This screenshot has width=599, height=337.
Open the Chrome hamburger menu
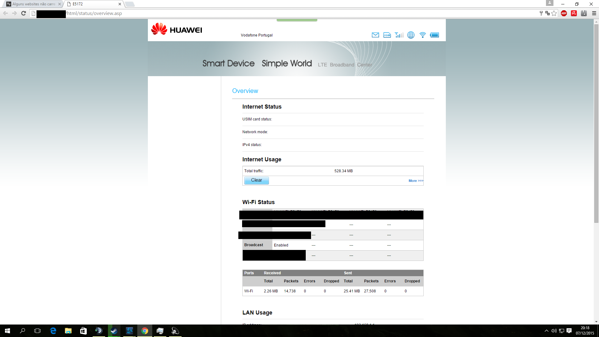coord(594,13)
